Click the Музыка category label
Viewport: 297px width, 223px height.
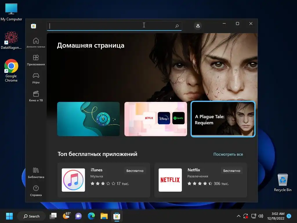(97, 176)
